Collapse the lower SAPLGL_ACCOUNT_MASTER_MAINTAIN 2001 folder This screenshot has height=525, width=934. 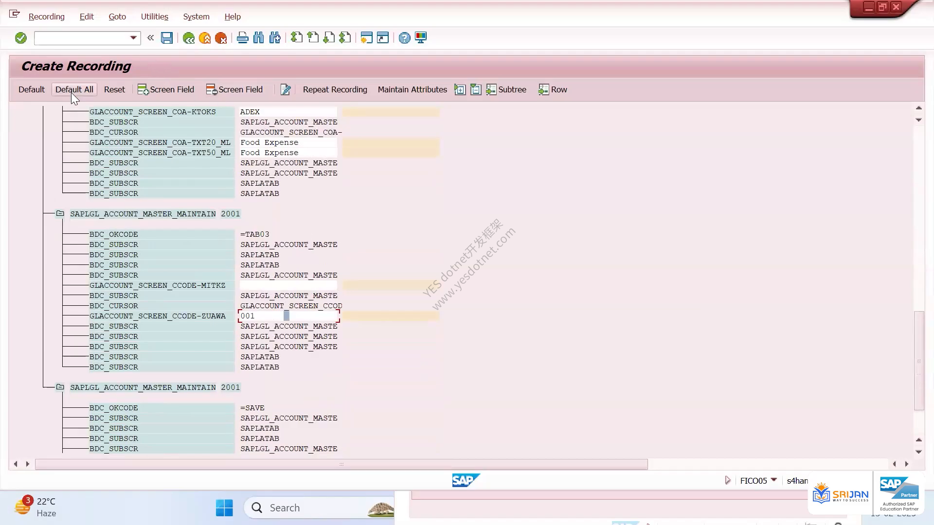point(60,387)
